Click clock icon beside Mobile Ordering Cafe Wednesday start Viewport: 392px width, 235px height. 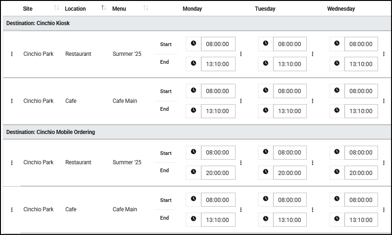coord(337,199)
